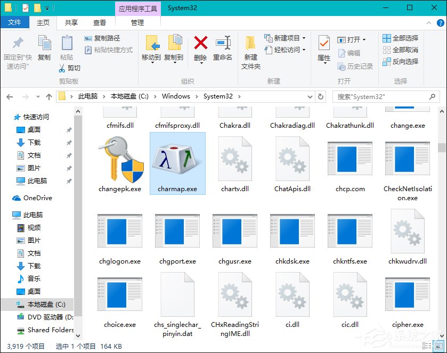The width and height of the screenshot is (447, 353).
Task: Pin folder using 固定到快速访问 icon
Action: tap(17, 51)
